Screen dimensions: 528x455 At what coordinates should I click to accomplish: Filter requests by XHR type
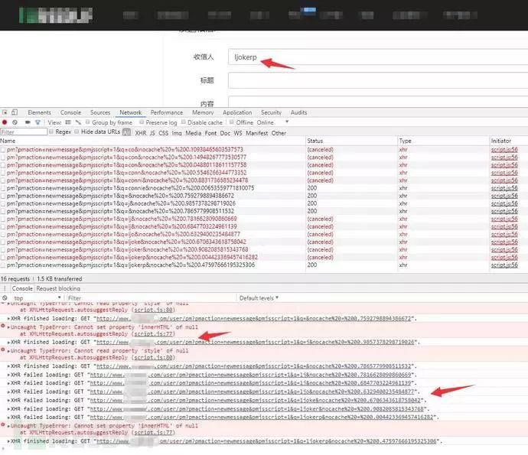(140, 132)
